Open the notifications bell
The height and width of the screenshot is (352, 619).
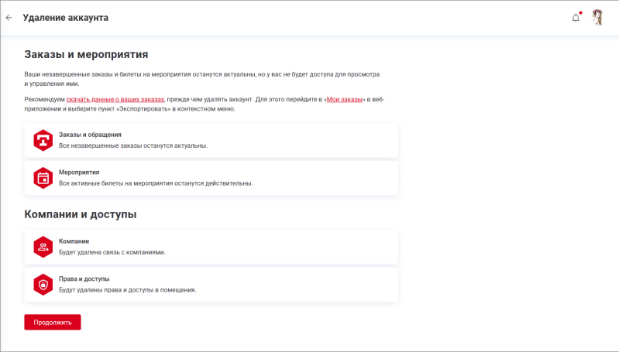[576, 18]
